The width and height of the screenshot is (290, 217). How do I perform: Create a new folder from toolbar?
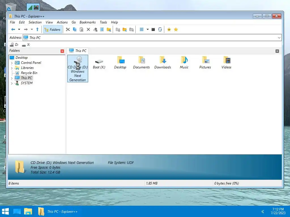(118, 29)
